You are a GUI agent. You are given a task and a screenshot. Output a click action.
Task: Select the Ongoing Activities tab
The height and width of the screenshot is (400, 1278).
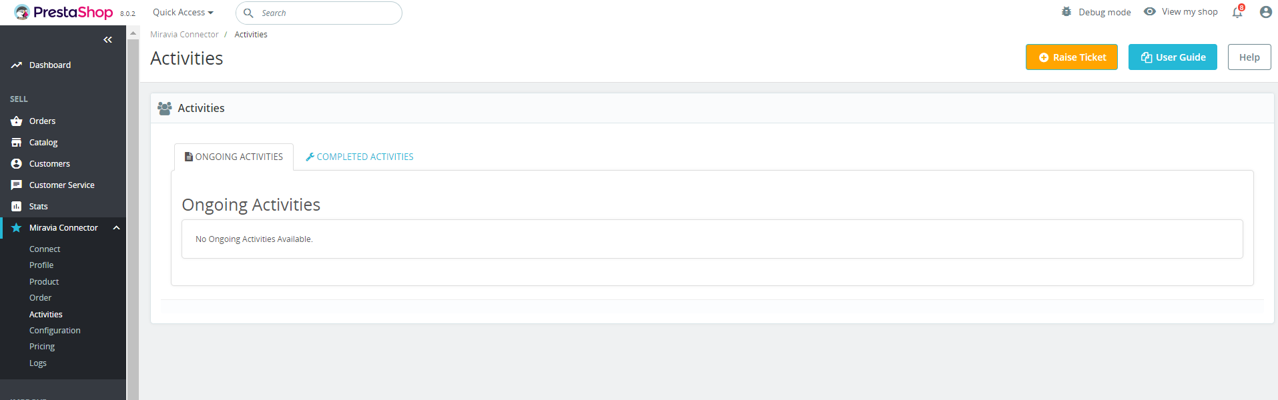coord(234,157)
